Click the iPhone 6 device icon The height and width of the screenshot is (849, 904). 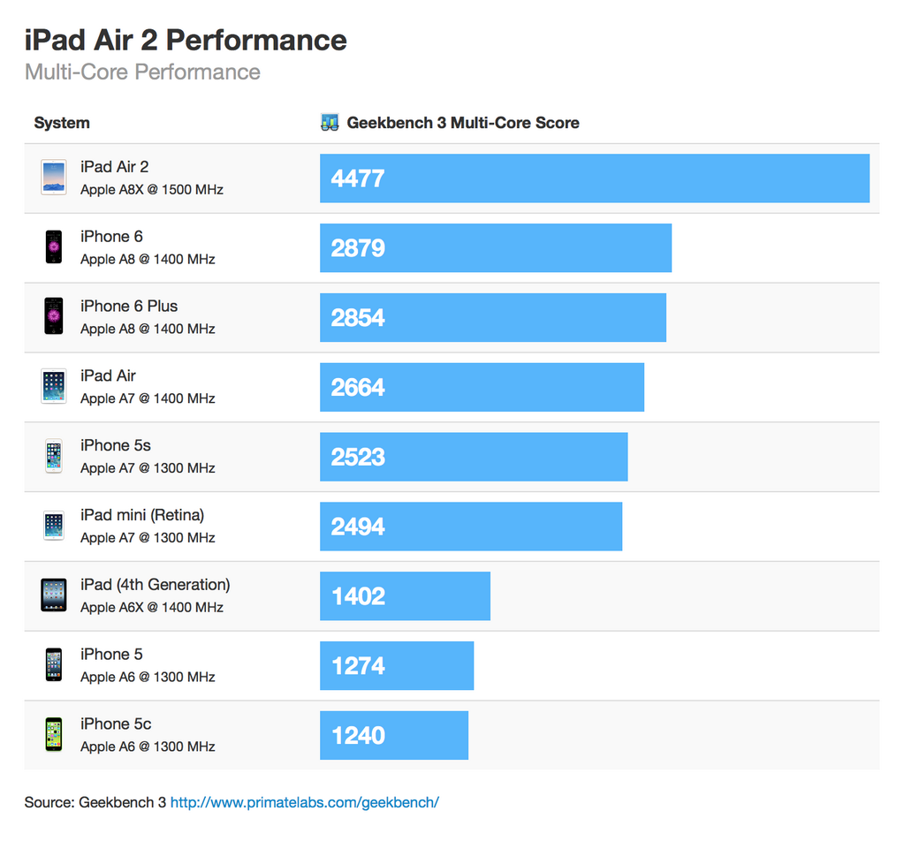(54, 247)
